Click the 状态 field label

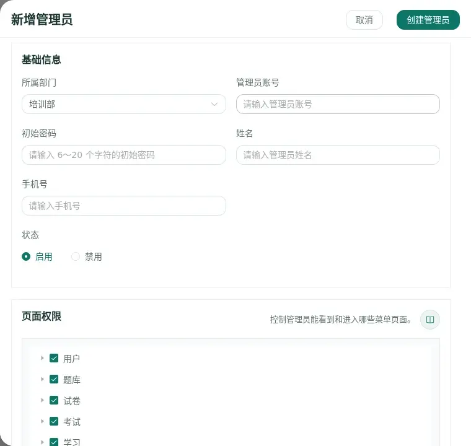[30, 235]
